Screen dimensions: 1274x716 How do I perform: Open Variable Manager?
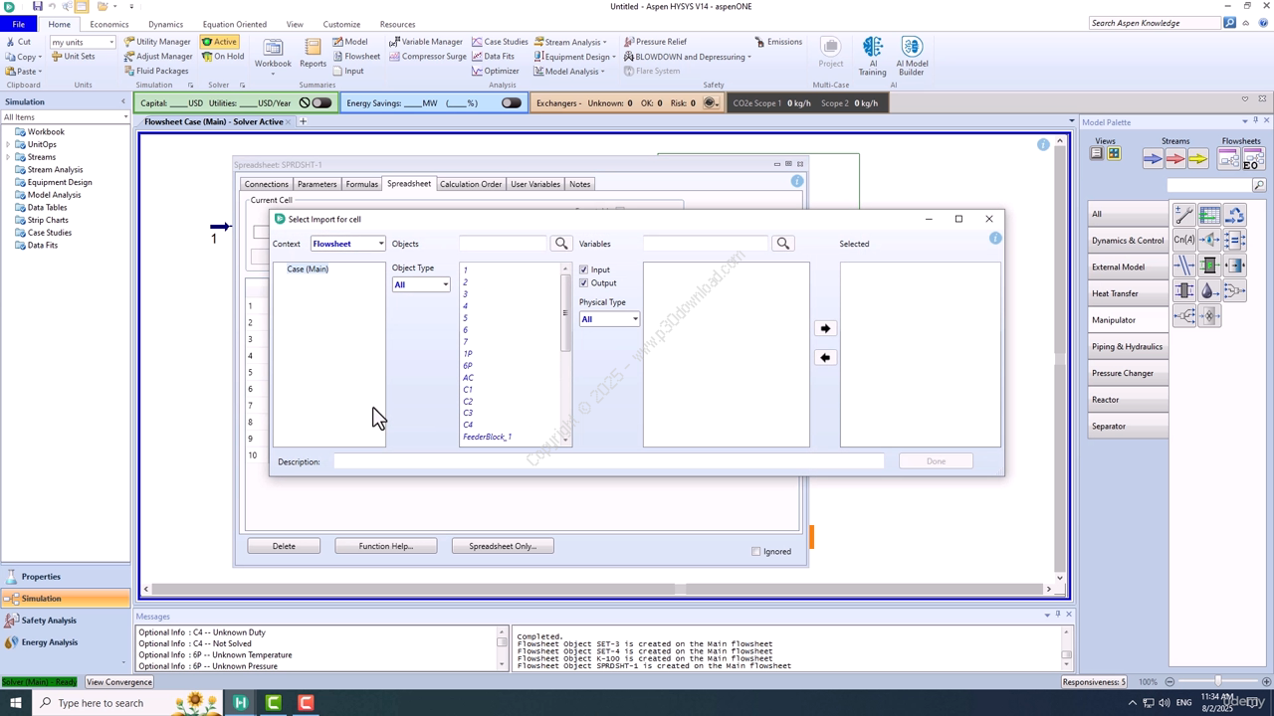[x=425, y=42]
